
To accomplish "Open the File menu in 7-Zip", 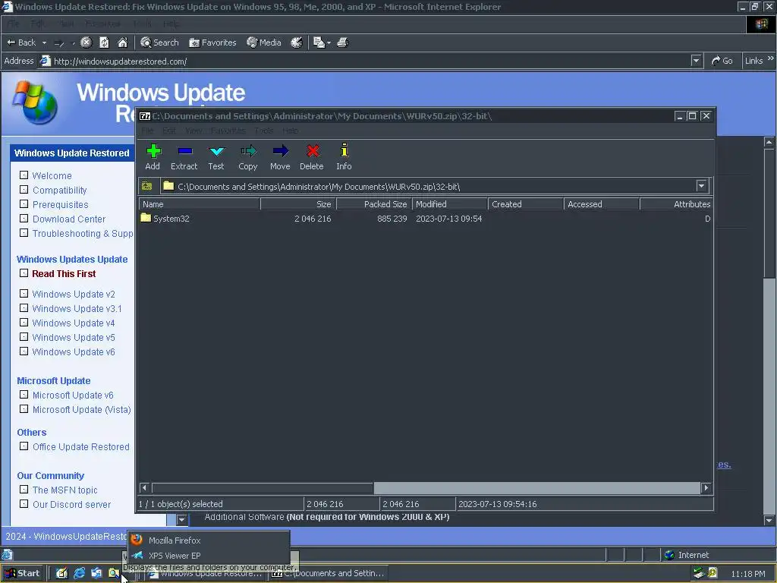I will (x=147, y=131).
